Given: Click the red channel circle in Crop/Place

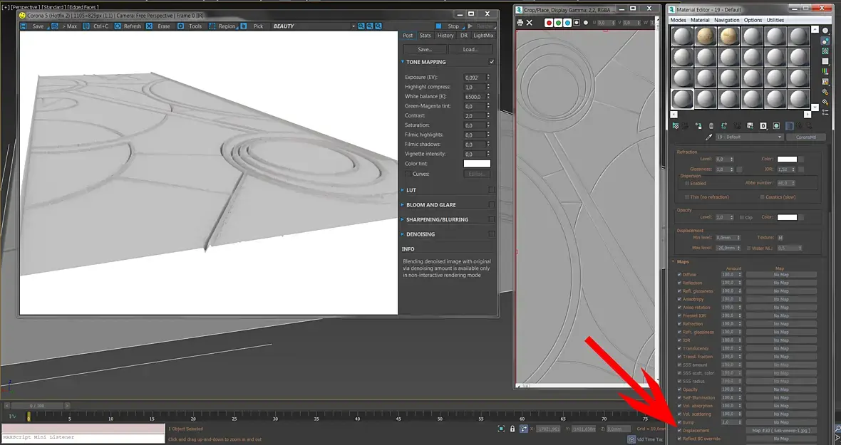Looking at the screenshot, I should tap(549, 23).
